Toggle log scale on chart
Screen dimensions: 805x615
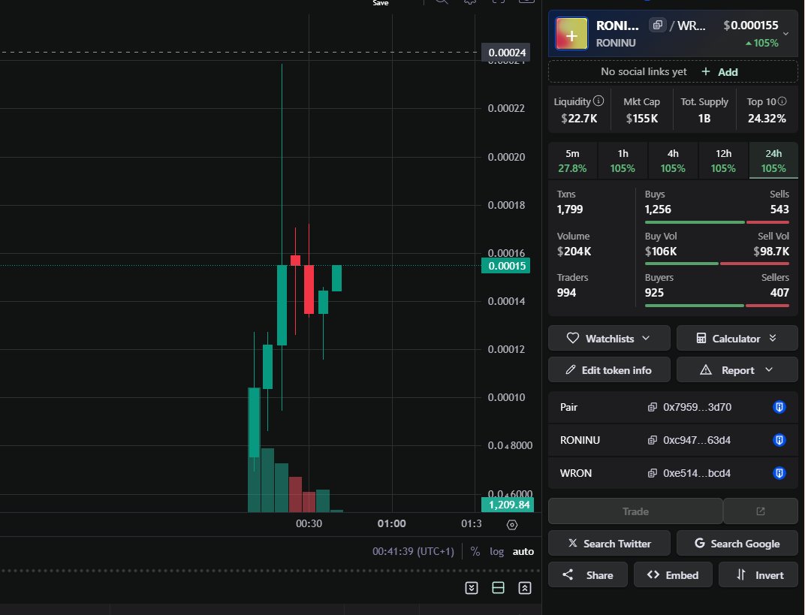click(x=496, y=551)
